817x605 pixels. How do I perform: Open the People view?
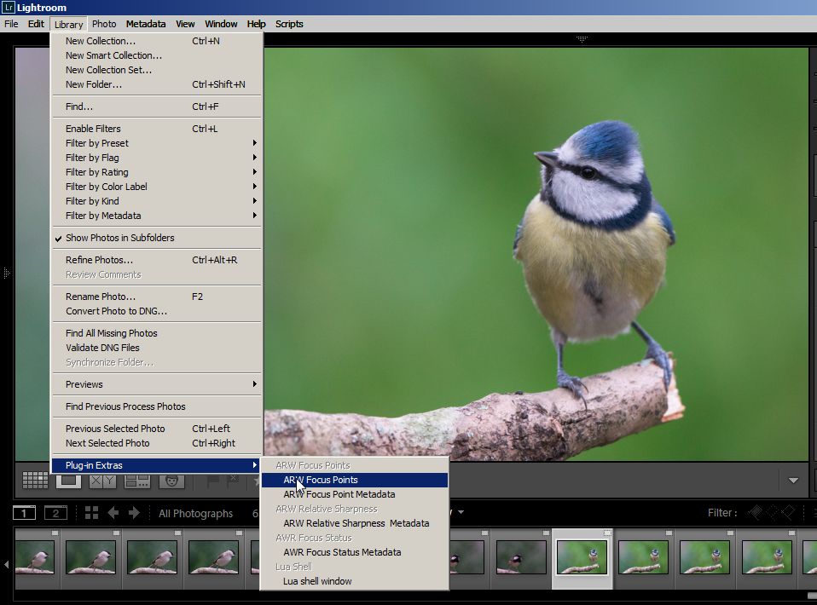click(171, 481)
